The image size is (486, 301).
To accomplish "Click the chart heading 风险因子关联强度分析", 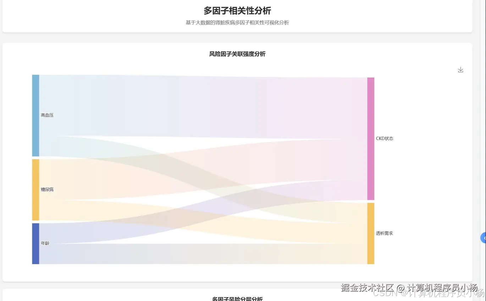I will (x=237, y=54).
